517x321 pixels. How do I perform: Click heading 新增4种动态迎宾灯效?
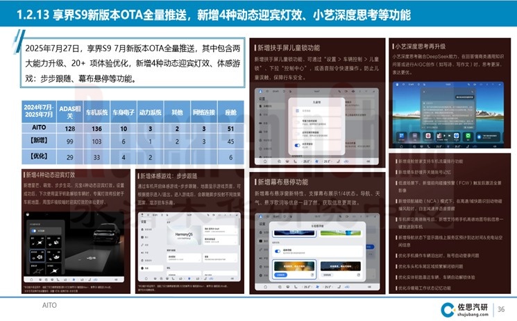click(x=50, y=175)
